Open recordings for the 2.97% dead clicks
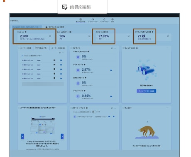 tap(111, 70)
